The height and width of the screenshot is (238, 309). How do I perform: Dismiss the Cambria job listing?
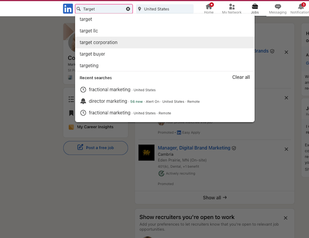[286, 149]
